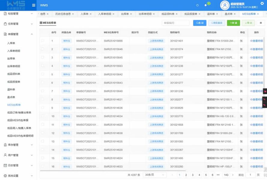267x180 pixels.
Task: Tick the checkbox for row 5
Action: pyautogui.click(x=43, y=74)
